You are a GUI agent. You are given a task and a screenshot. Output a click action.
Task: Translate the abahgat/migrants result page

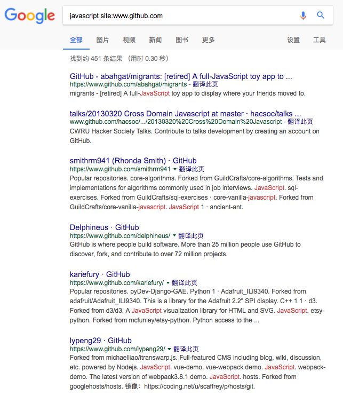(x=205, y=84)
